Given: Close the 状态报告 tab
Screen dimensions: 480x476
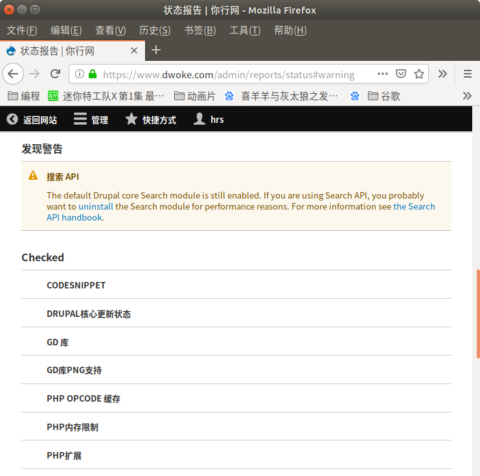Looking at the screenshot, I should (x=134, y=50).
